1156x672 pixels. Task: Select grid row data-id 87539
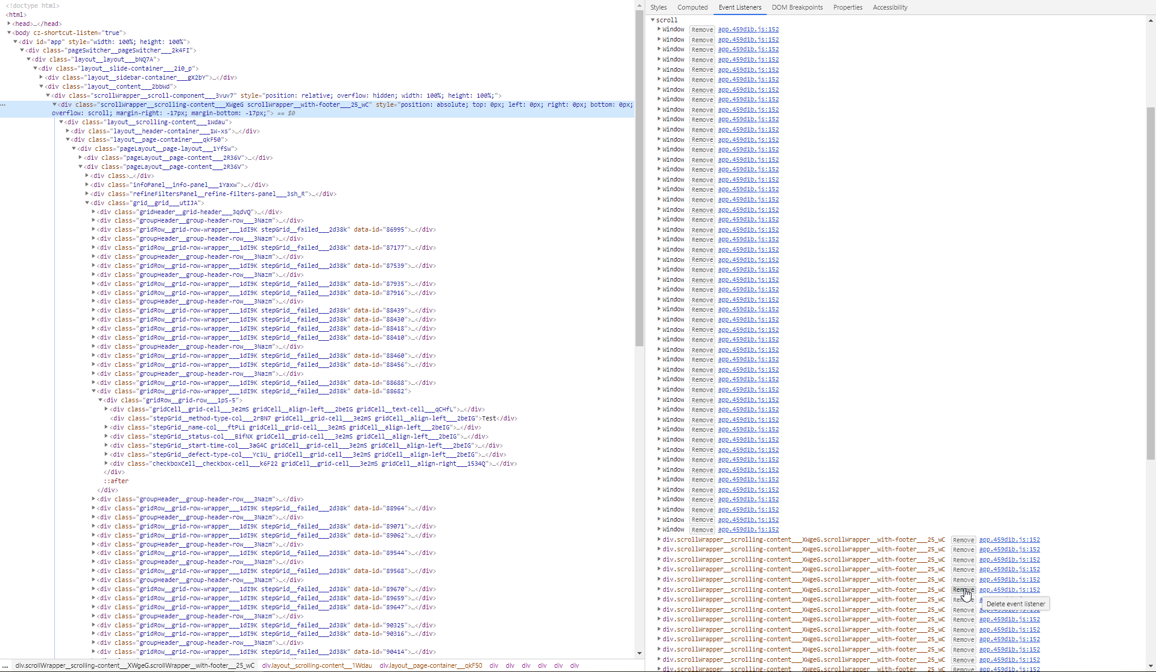click(x=267, y=265)
